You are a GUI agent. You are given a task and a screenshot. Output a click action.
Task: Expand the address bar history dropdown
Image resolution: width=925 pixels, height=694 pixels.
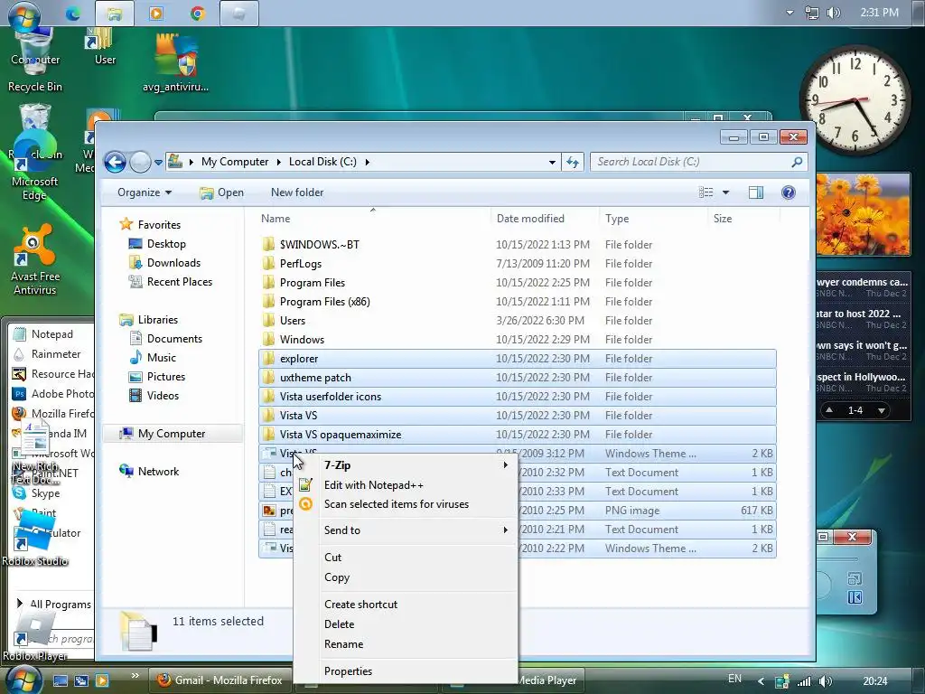pyautogui.click(x=552, y=162)
